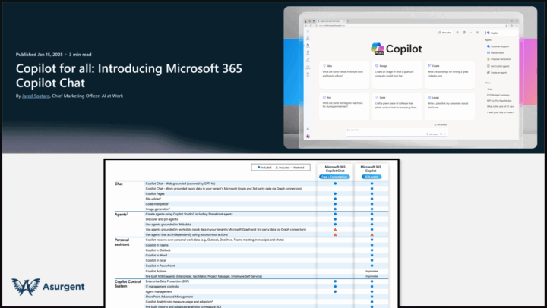Screen dimensions: 547x308
Task: Click the Message Copilot input field
Action: [397, 132]
